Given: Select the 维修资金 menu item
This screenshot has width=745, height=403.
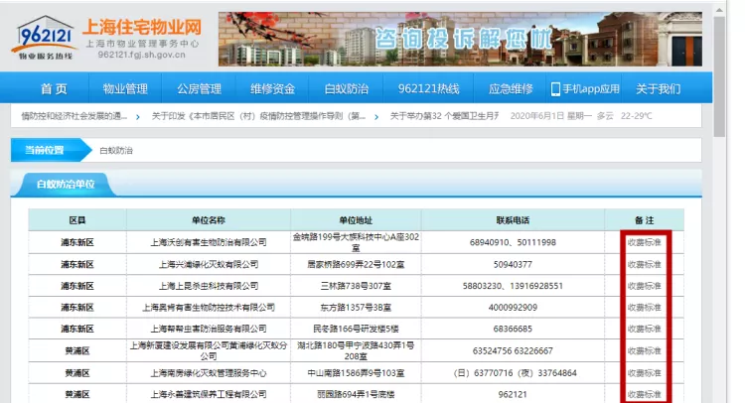Looking at the screenshot, I should (272, 88).
